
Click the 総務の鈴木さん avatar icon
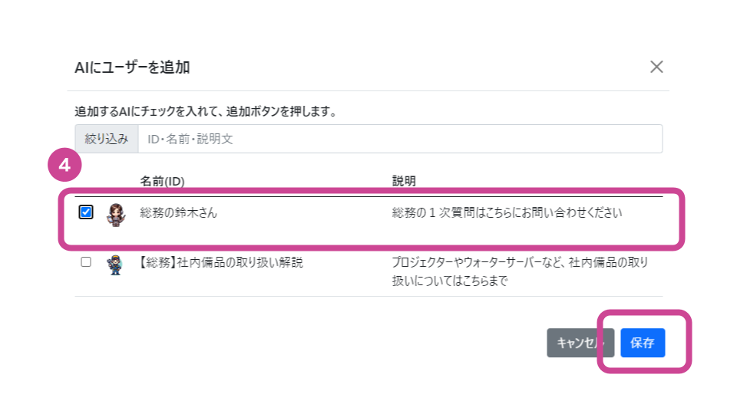(x=115, y=214)
